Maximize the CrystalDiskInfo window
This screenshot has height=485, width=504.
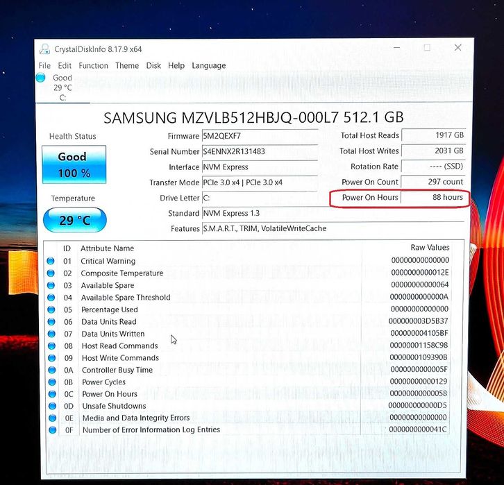[x=427, y=48]
